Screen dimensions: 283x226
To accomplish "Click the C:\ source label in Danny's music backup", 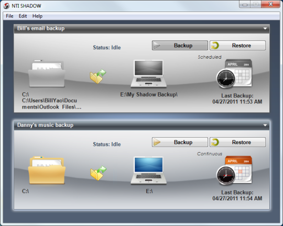I will point(26,191).
